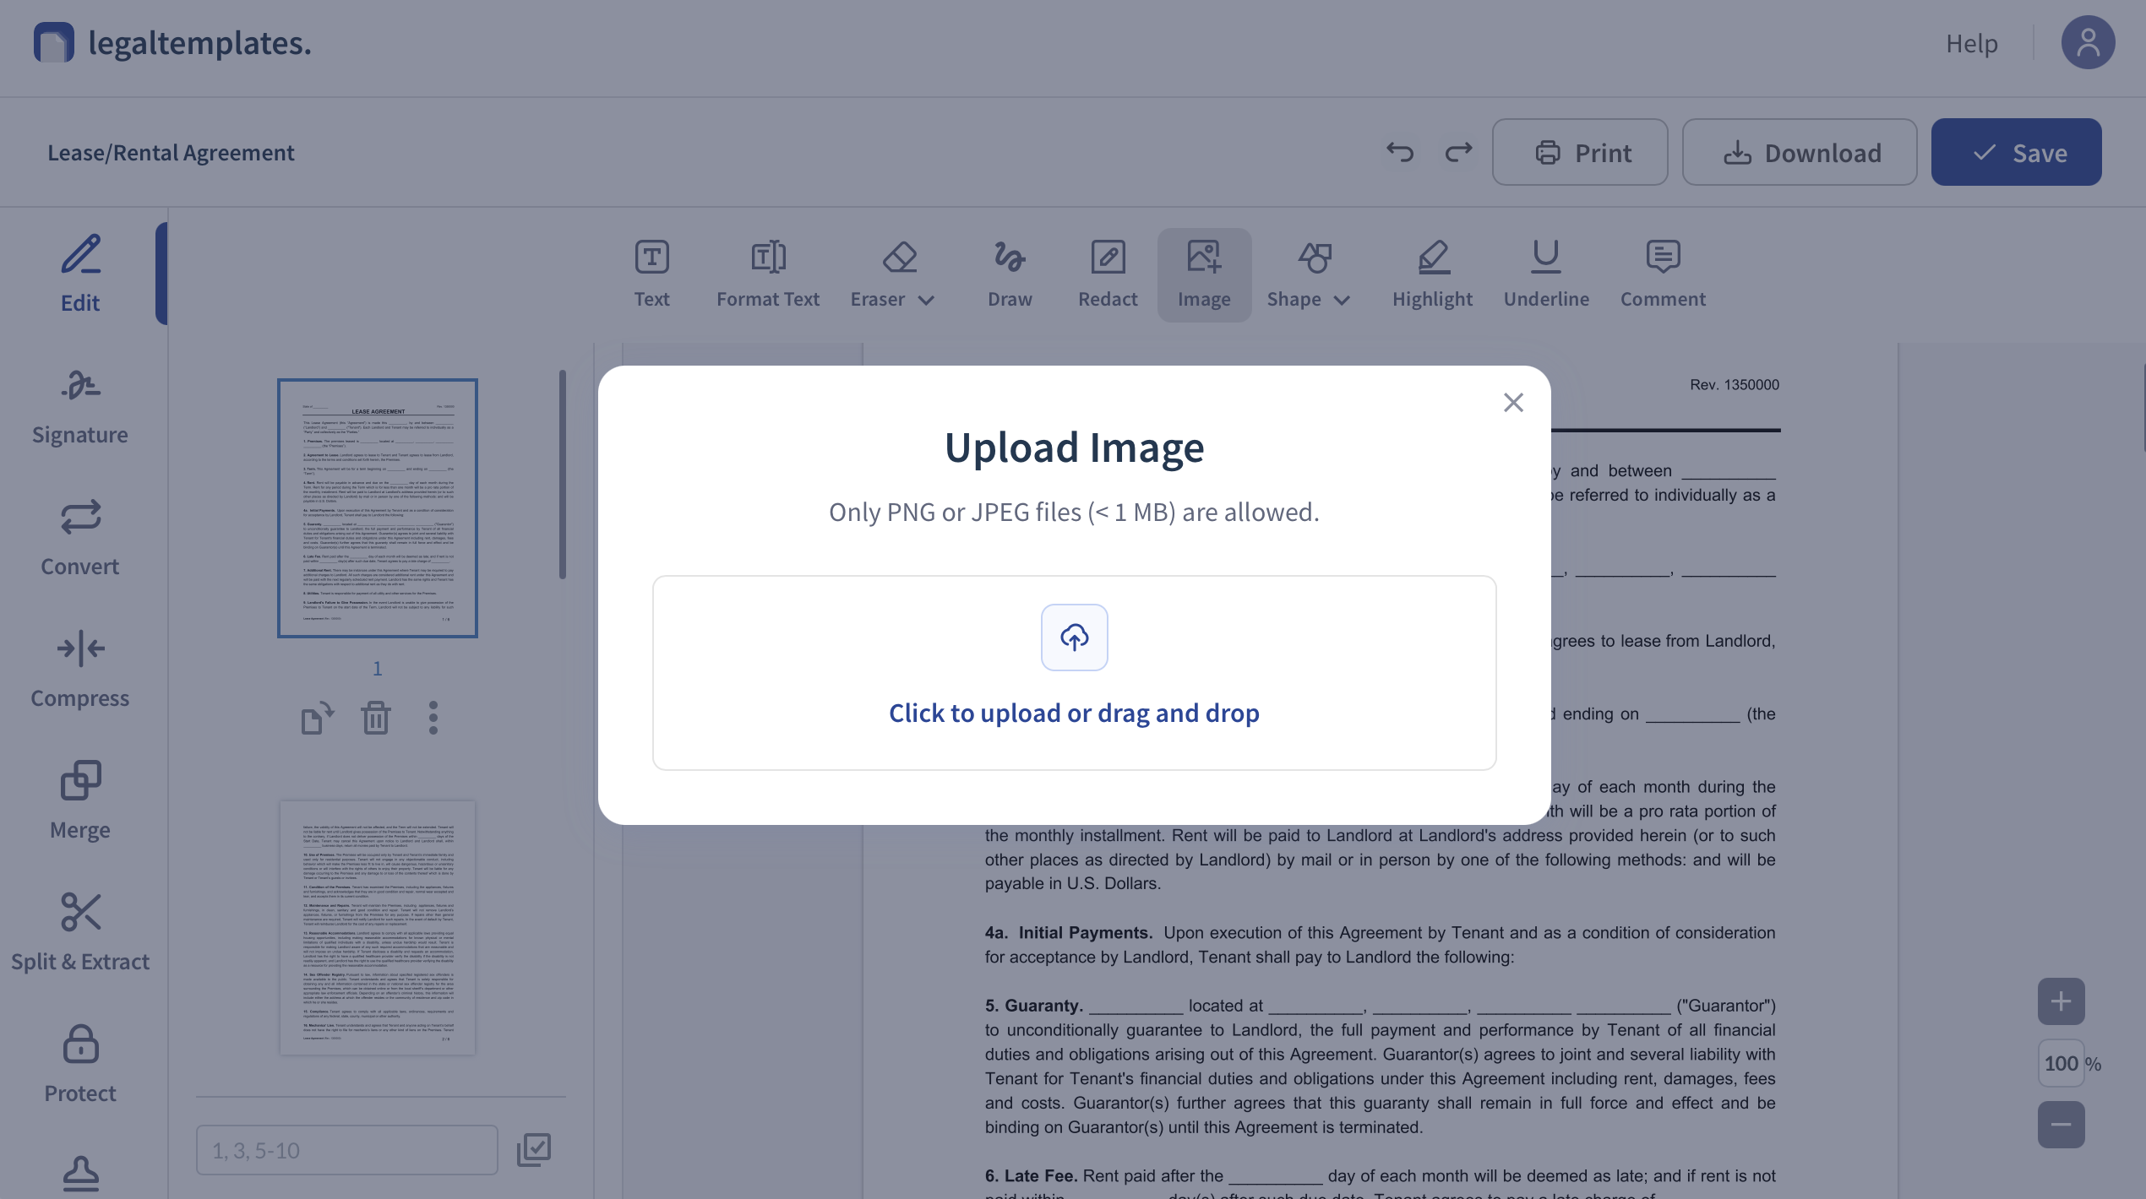2146x1199 pixels.
Task: Activate the Highlight tool
Action: (x=1432, y=274)
